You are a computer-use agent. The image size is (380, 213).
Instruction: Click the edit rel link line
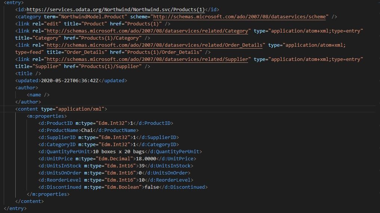pos(93,24)
